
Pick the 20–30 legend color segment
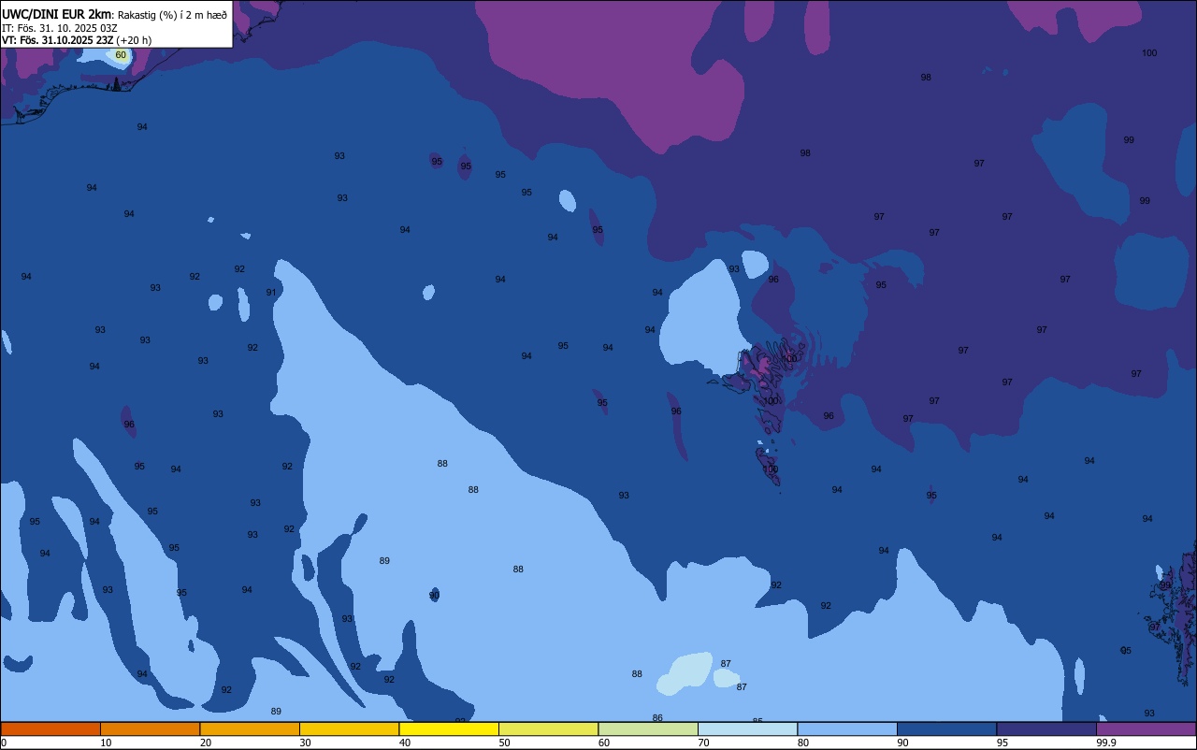coord(250,728)
